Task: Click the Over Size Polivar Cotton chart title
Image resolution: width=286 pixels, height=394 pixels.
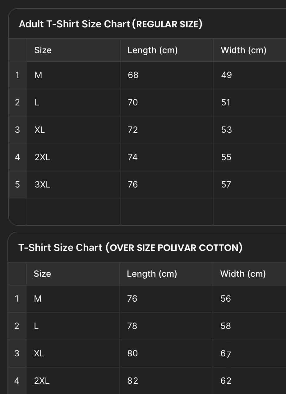Action: [x=130, y=248]
